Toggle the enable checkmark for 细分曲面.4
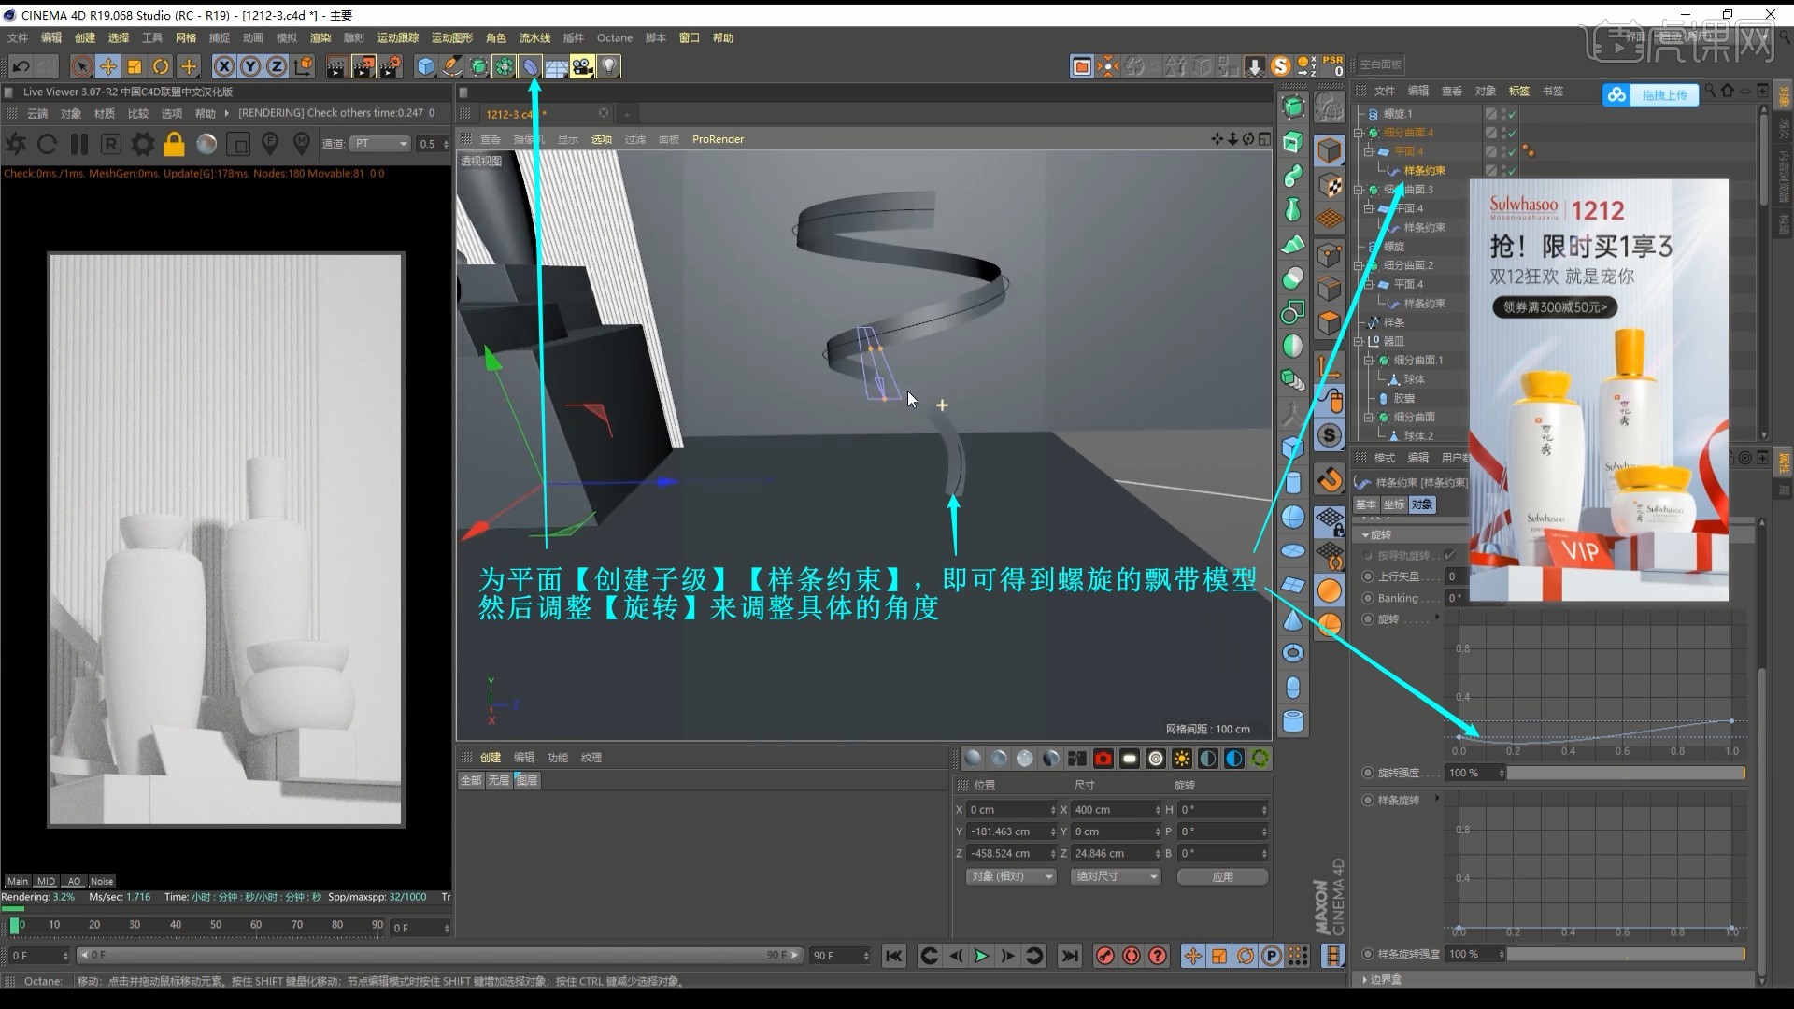The width and height of the screenshot is (1794, 1009). point(1512,133)
